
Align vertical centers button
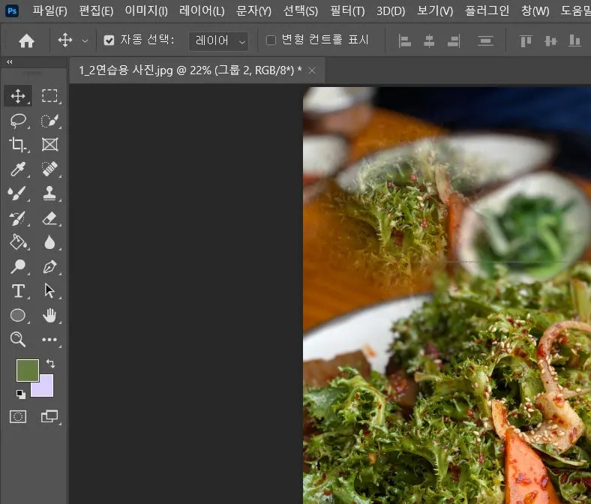pyautogui.click(x=550, y=40)
